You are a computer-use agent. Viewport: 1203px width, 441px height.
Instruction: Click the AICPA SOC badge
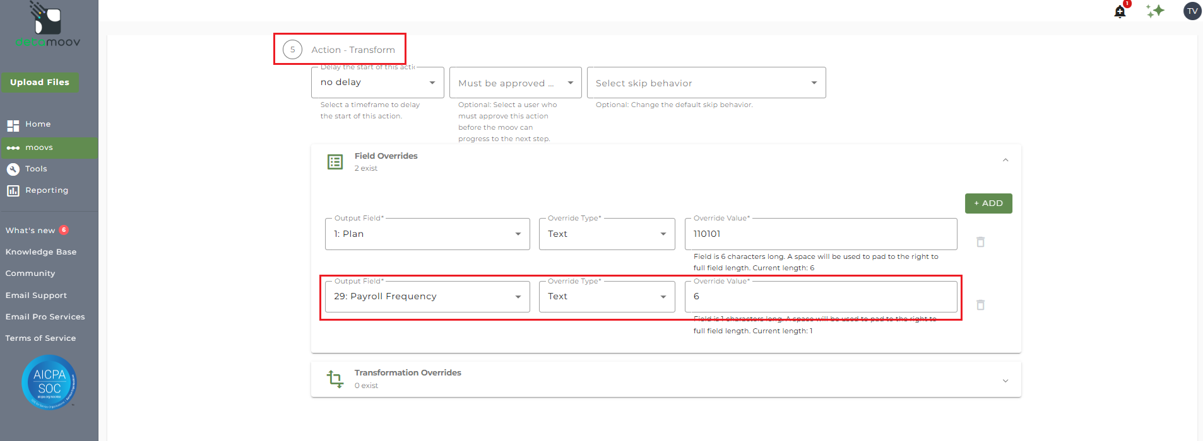[x=49, y=382]
